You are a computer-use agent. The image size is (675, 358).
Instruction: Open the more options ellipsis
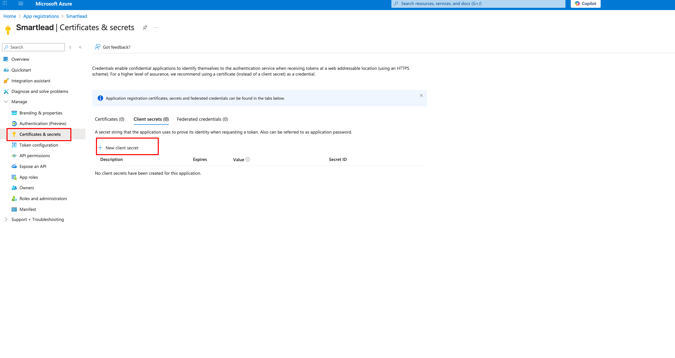[x=156, y=28]
